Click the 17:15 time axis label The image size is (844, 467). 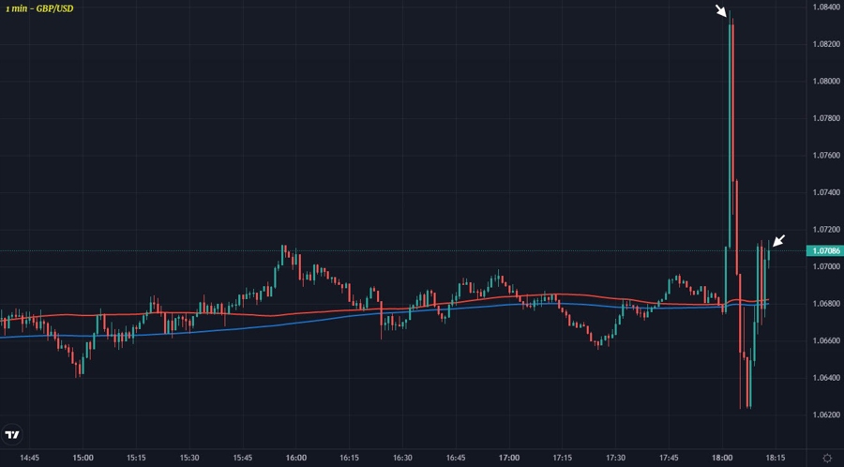tap(563, 458)
